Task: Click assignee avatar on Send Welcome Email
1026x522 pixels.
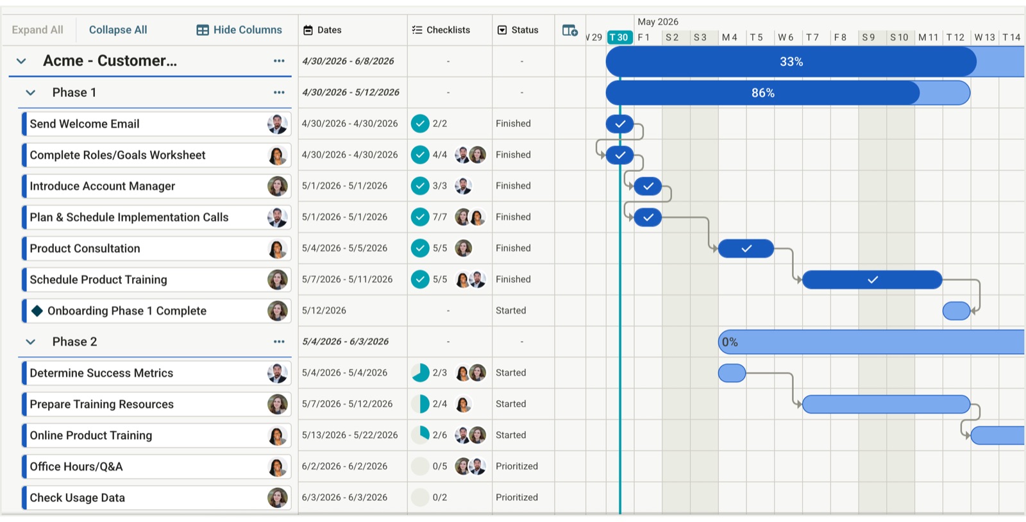Action: pyautogui.click(x=277, y=124)
